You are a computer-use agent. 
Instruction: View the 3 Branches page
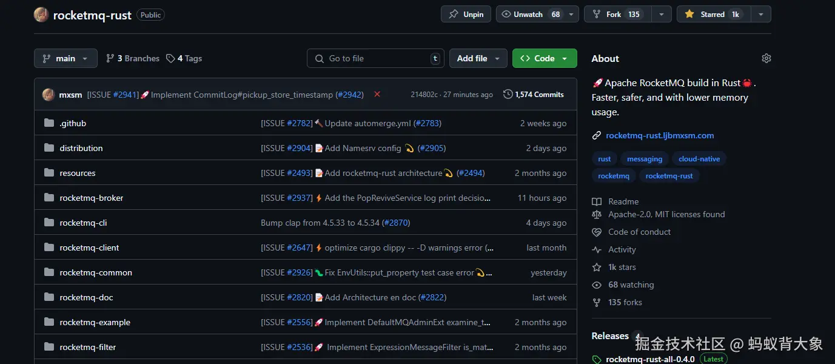pos(133,58)
